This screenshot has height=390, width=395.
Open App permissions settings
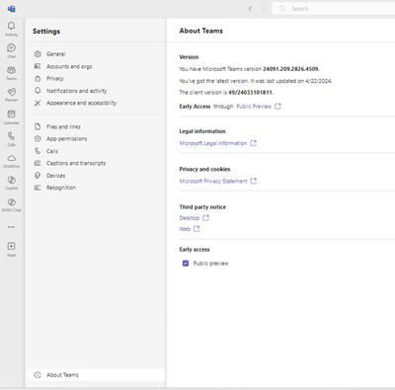tap(67, 139)
